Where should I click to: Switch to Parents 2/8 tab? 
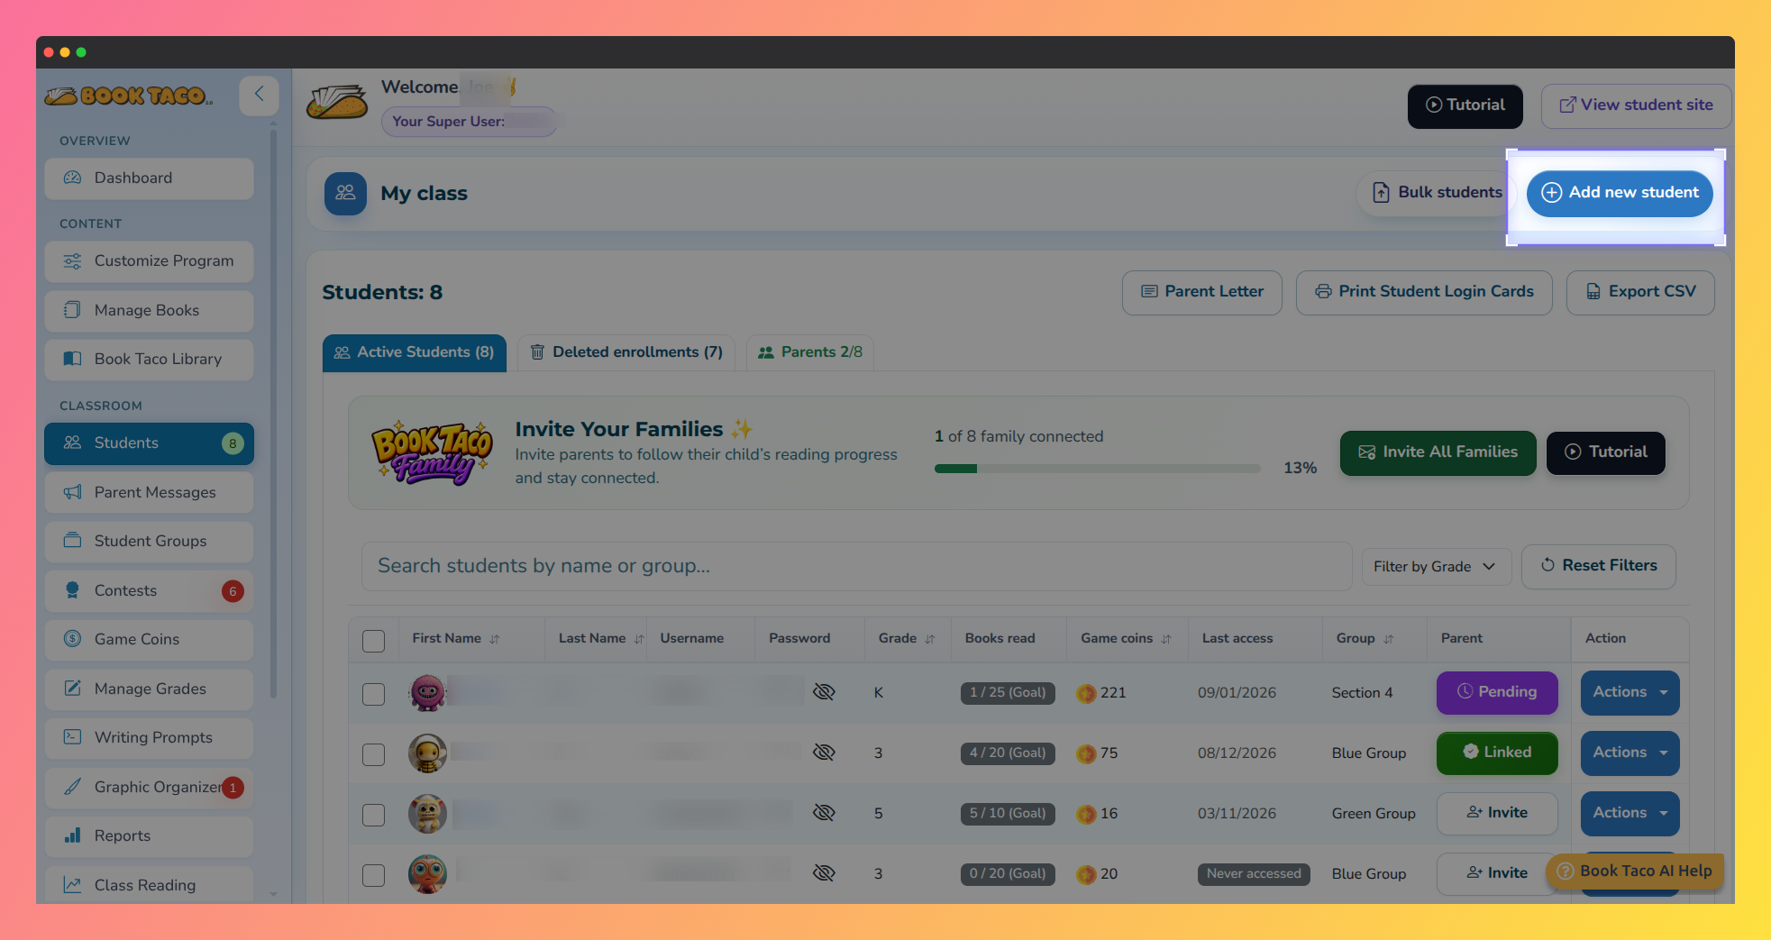(810, 353)
